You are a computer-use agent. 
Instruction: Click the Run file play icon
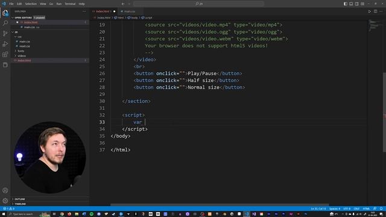pyautogui.click(x=370, y=11)
